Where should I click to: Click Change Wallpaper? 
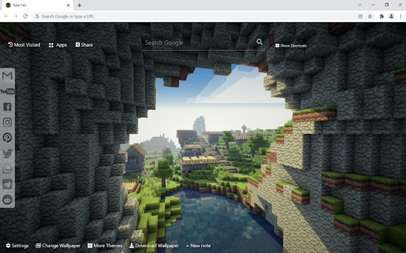(x=58, y=245)
